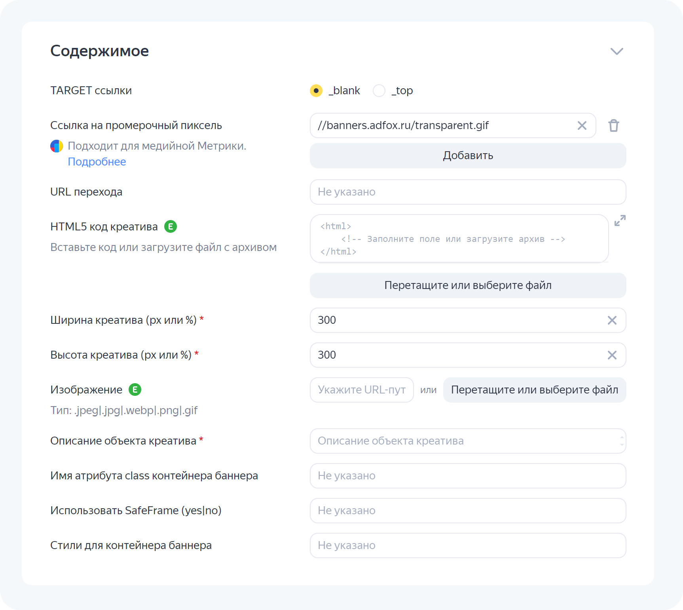The width and height of the screenshot is (683, 610).
Task: Focus the URL перехода input field
Action: point(468,192)
